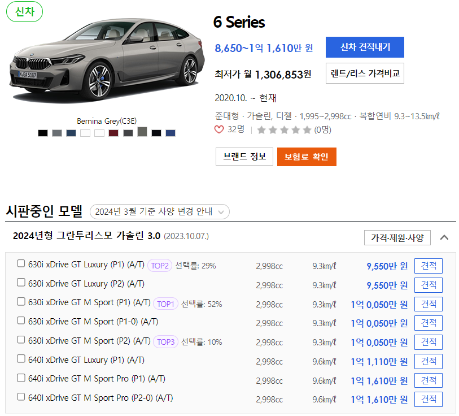This screenshot has width=459, height=416.
Task: Open the 2024년 3월 기준 사양 변경 안내 dropdown
Action: pyautogui.click(x=160, y=211)
